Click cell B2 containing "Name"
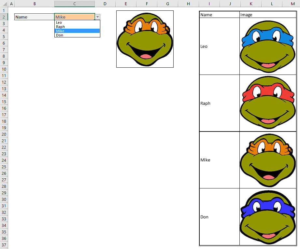The height and width of the screenshot is (249, 300). 34,17
